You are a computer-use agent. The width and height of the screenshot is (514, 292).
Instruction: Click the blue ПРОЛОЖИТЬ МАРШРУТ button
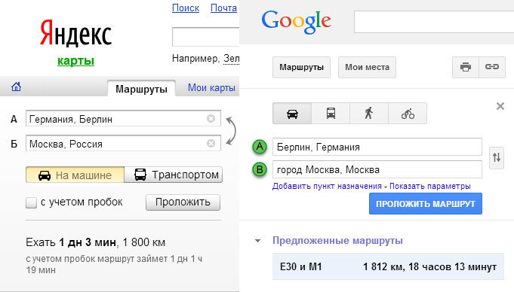[426, 204]
